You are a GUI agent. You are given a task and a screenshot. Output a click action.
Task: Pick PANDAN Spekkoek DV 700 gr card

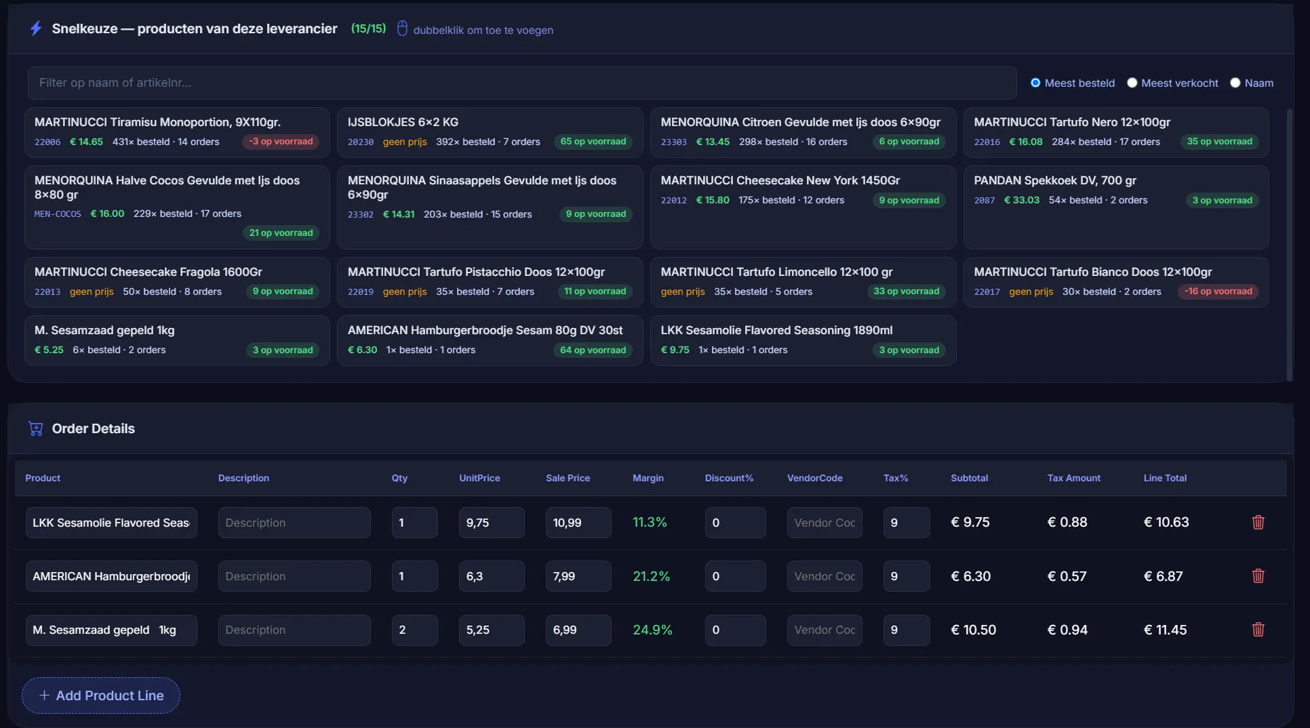pos(1116,207)
